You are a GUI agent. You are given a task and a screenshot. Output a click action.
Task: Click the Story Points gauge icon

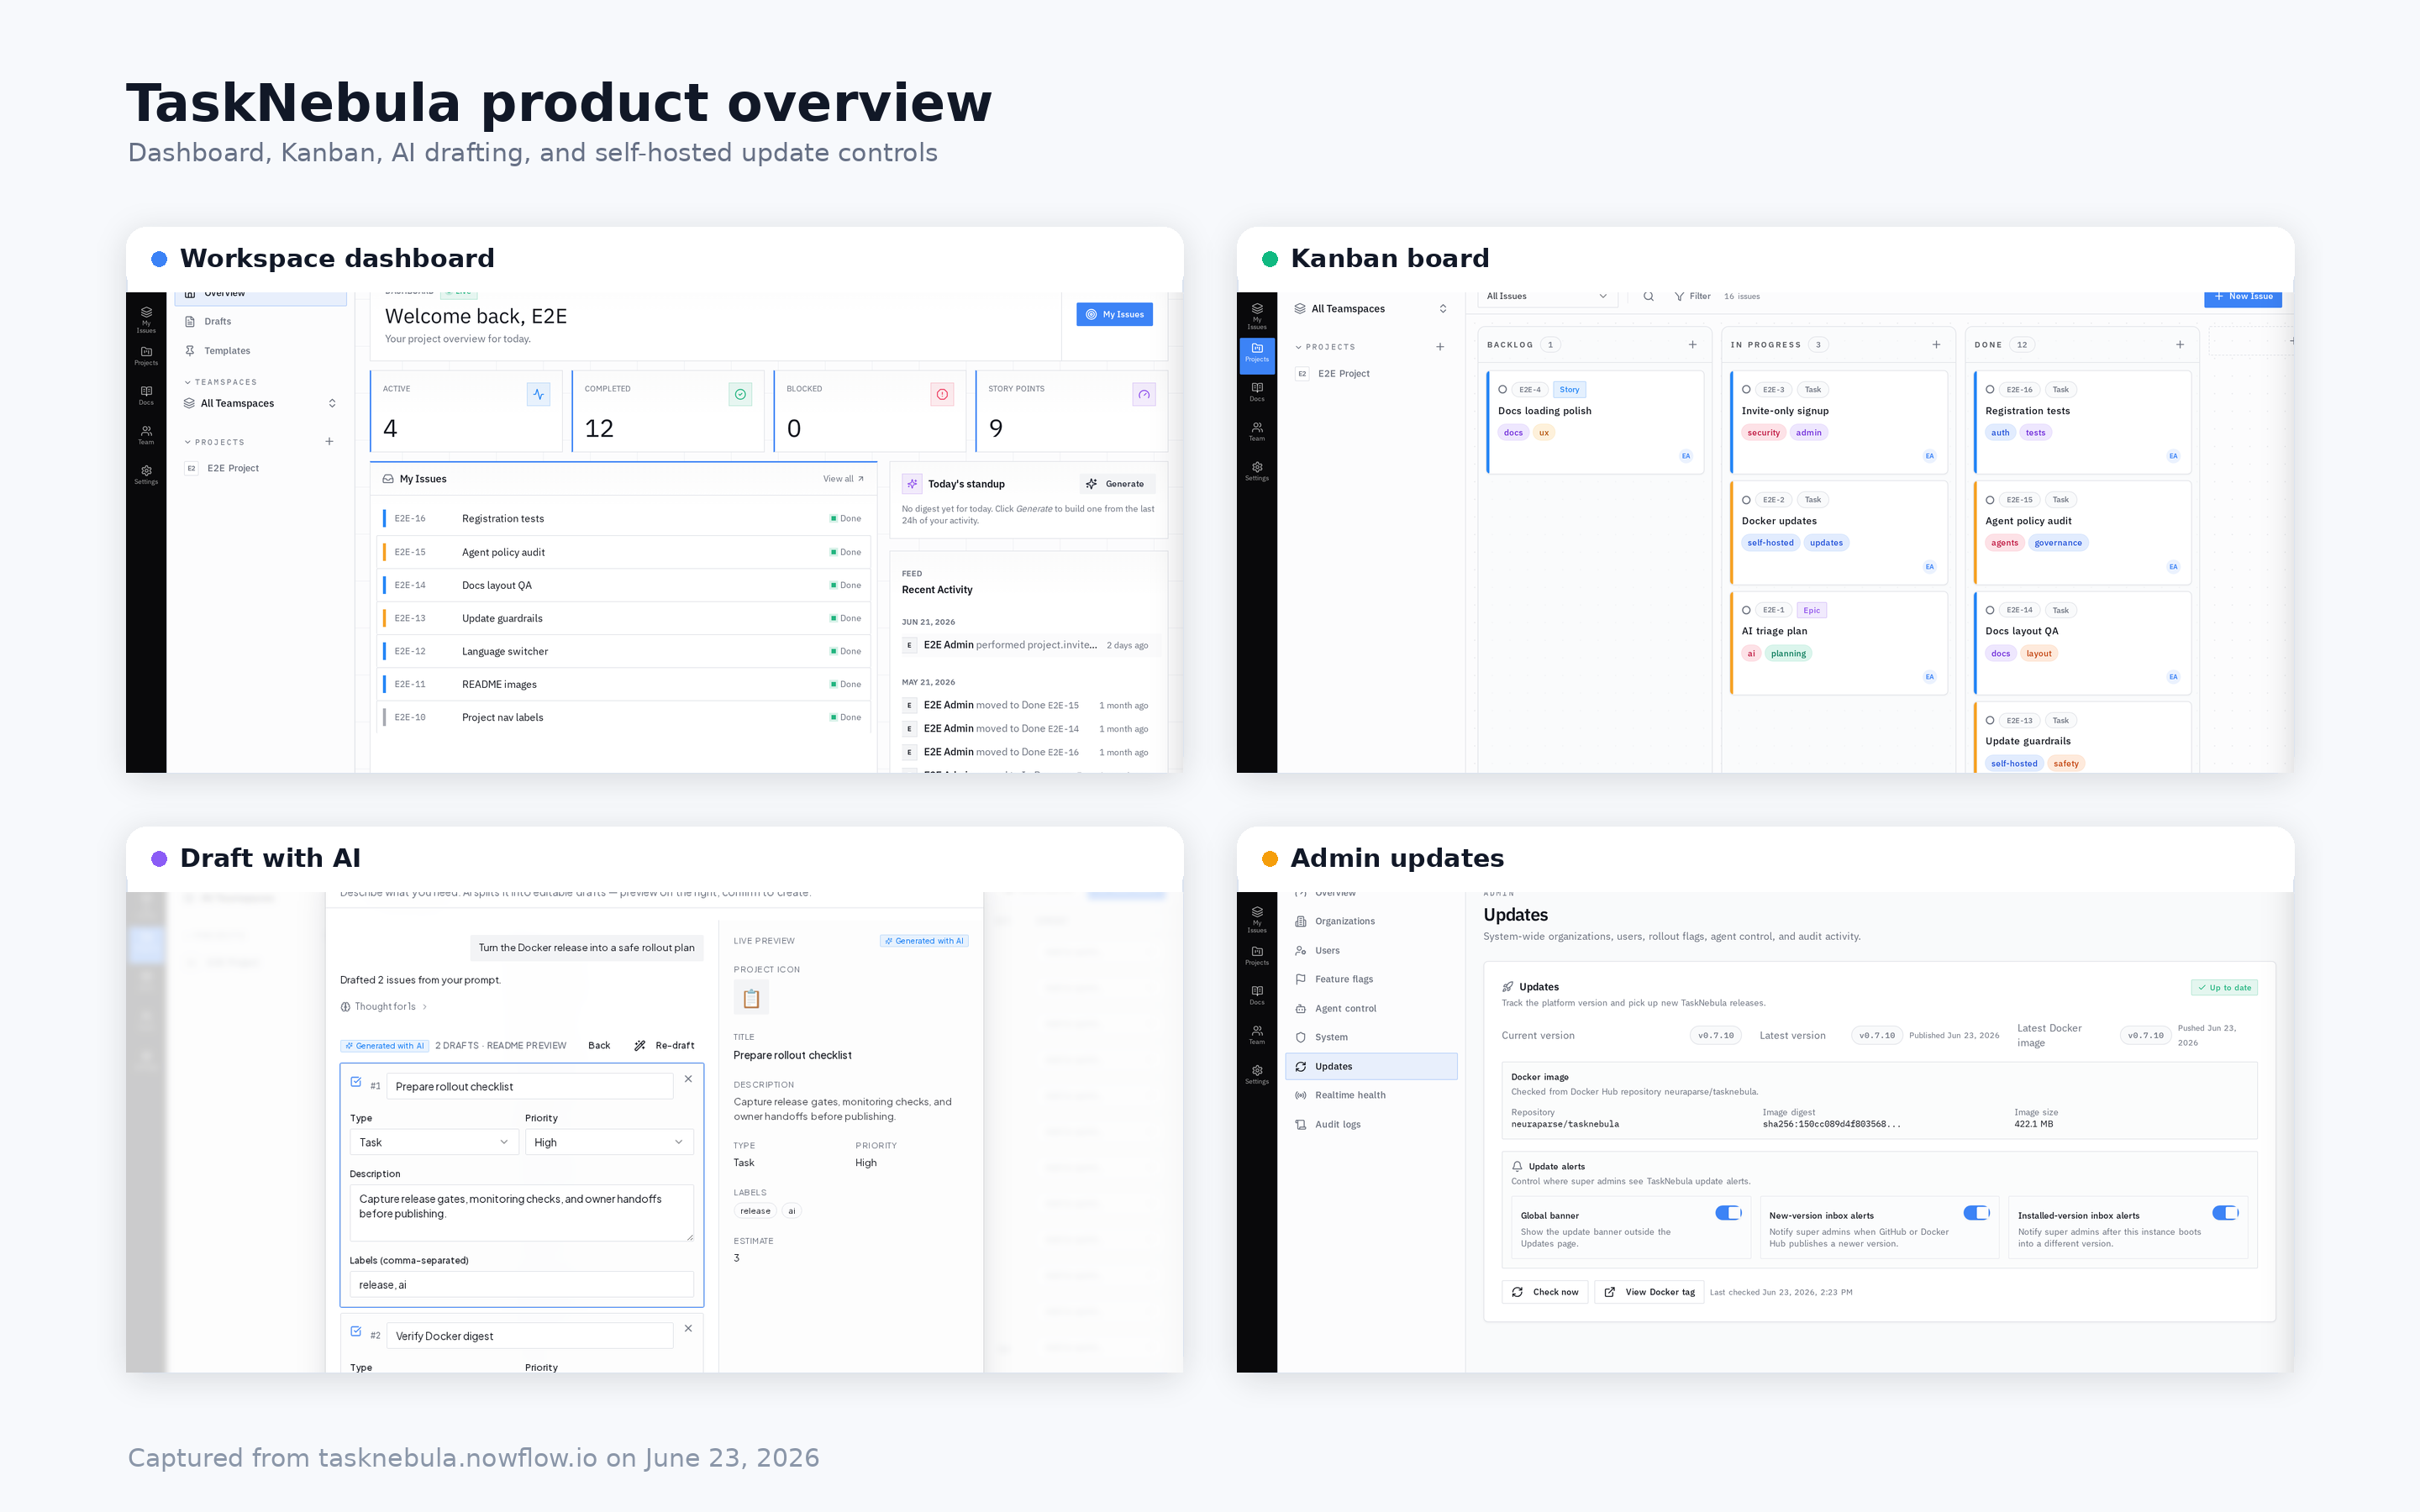coord(1144,394)
